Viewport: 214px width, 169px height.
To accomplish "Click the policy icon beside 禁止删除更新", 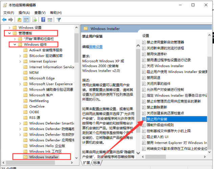I will [144, 107].
